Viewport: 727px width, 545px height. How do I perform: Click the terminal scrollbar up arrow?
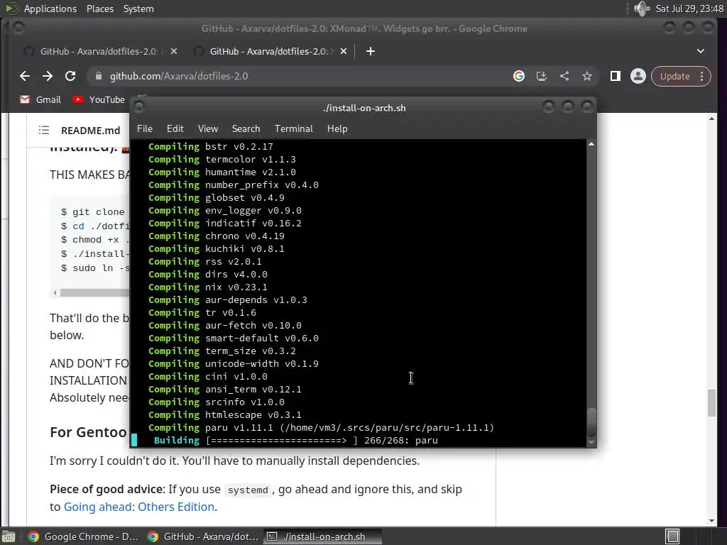coord(591,145)
